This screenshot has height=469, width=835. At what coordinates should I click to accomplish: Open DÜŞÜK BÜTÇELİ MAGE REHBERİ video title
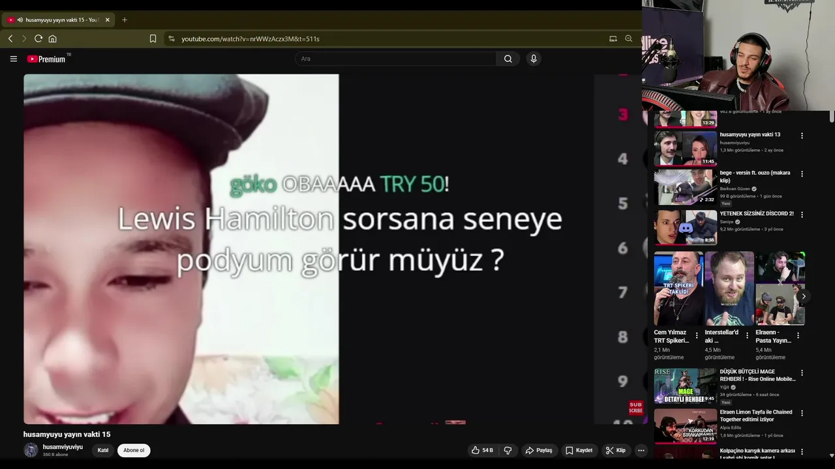point(757,375)
